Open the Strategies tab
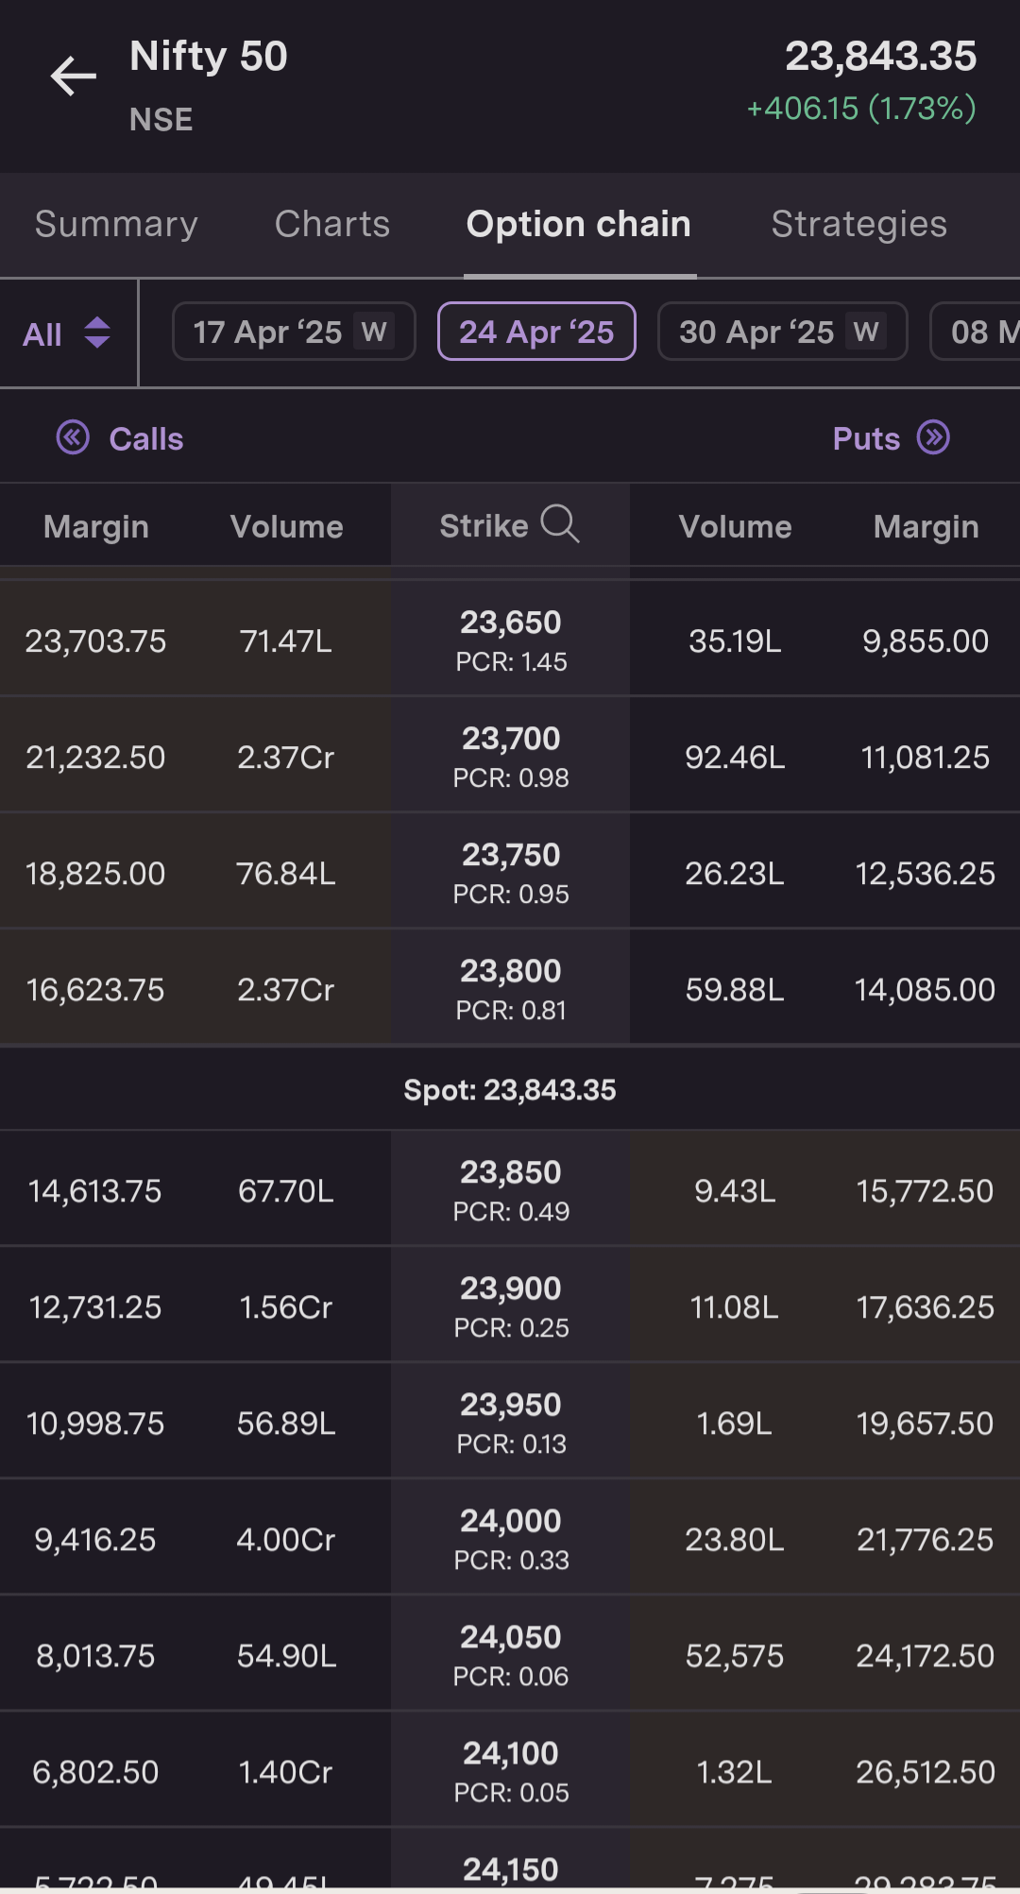 pyautogui.click(x=858, y=225)
